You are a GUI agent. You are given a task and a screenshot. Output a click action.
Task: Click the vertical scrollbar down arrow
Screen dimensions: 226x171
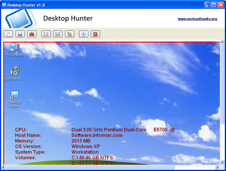point(222,162)
